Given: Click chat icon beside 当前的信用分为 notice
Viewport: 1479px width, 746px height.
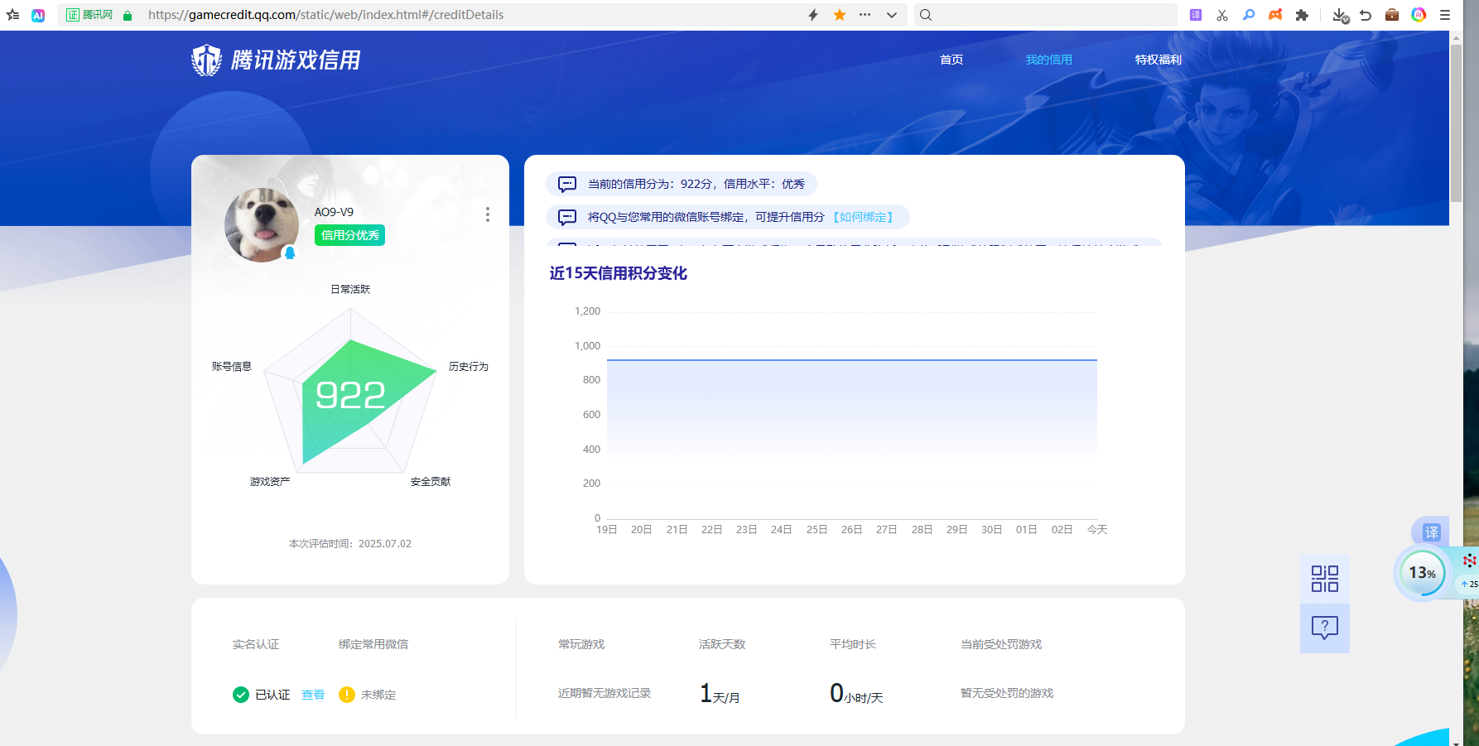Looking at the screenshot, I should pyautogui.click(x=567, y=184).
